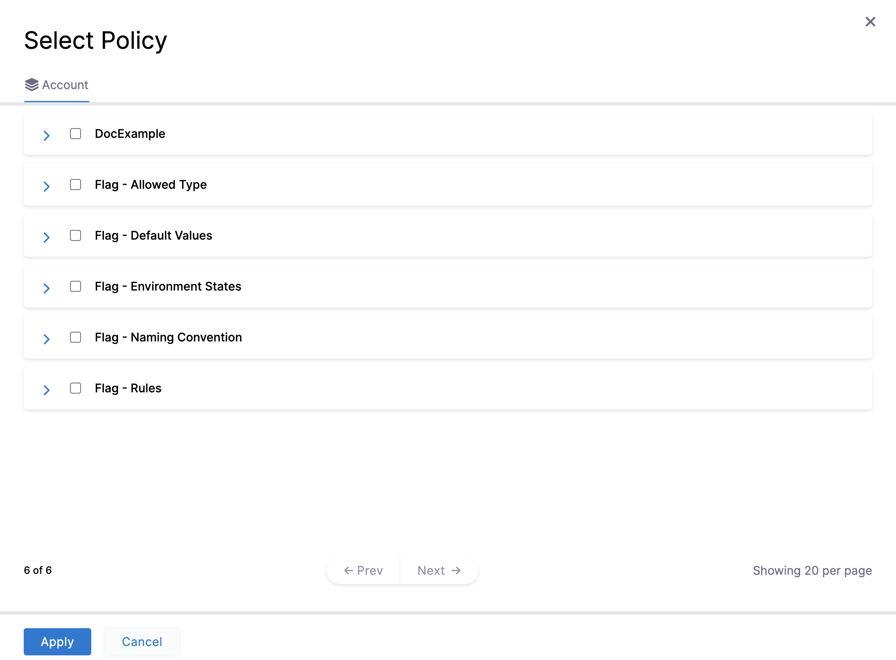The width and height of the screenshot is (896, 660).
Task: Expand Flag - Allowed Type details
Action: [x=47, y=186]
